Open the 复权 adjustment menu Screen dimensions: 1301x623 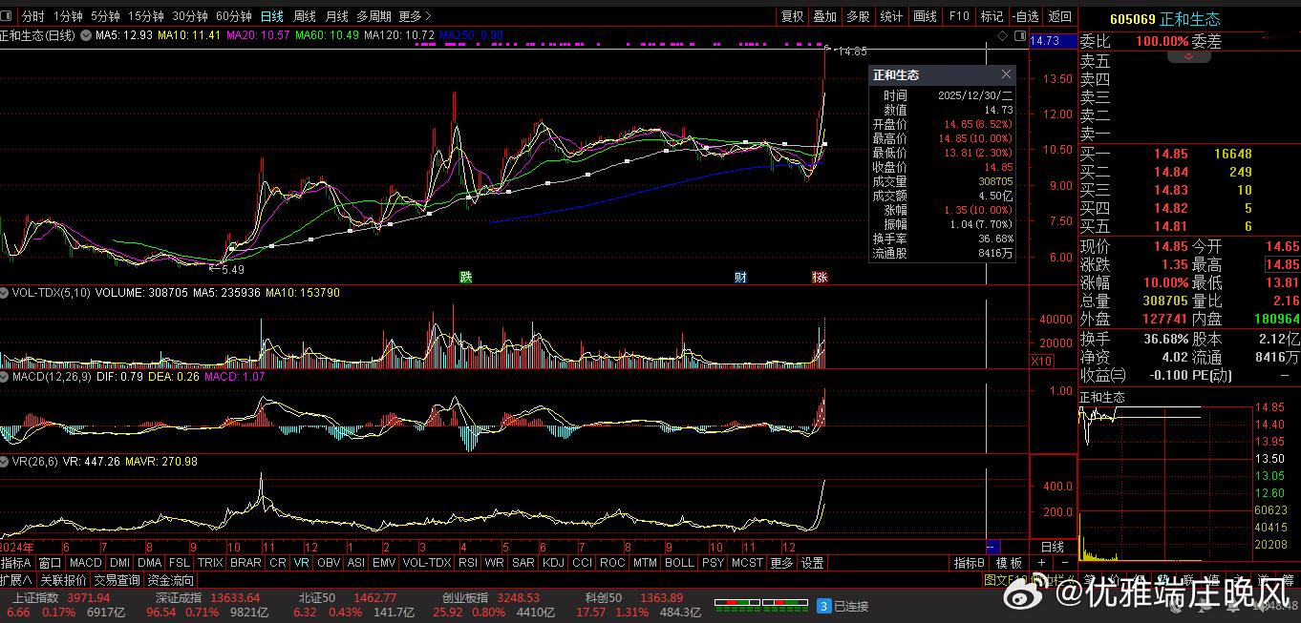click(x=792, y=16)
